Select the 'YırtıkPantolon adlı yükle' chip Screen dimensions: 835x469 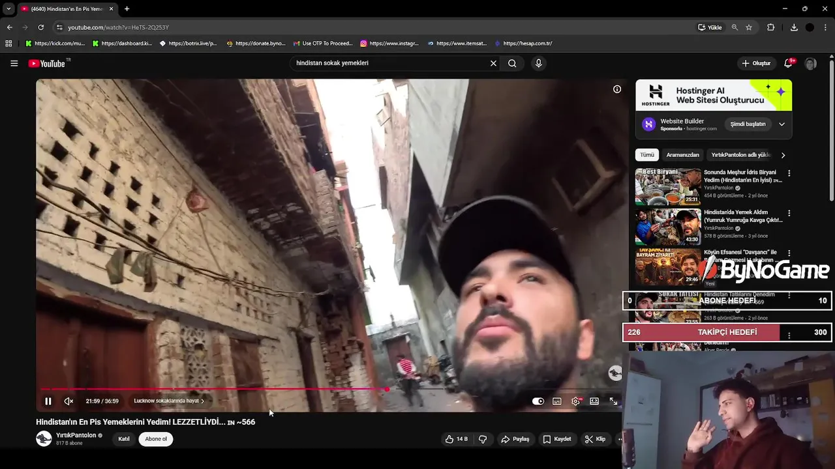pos(741,155)
